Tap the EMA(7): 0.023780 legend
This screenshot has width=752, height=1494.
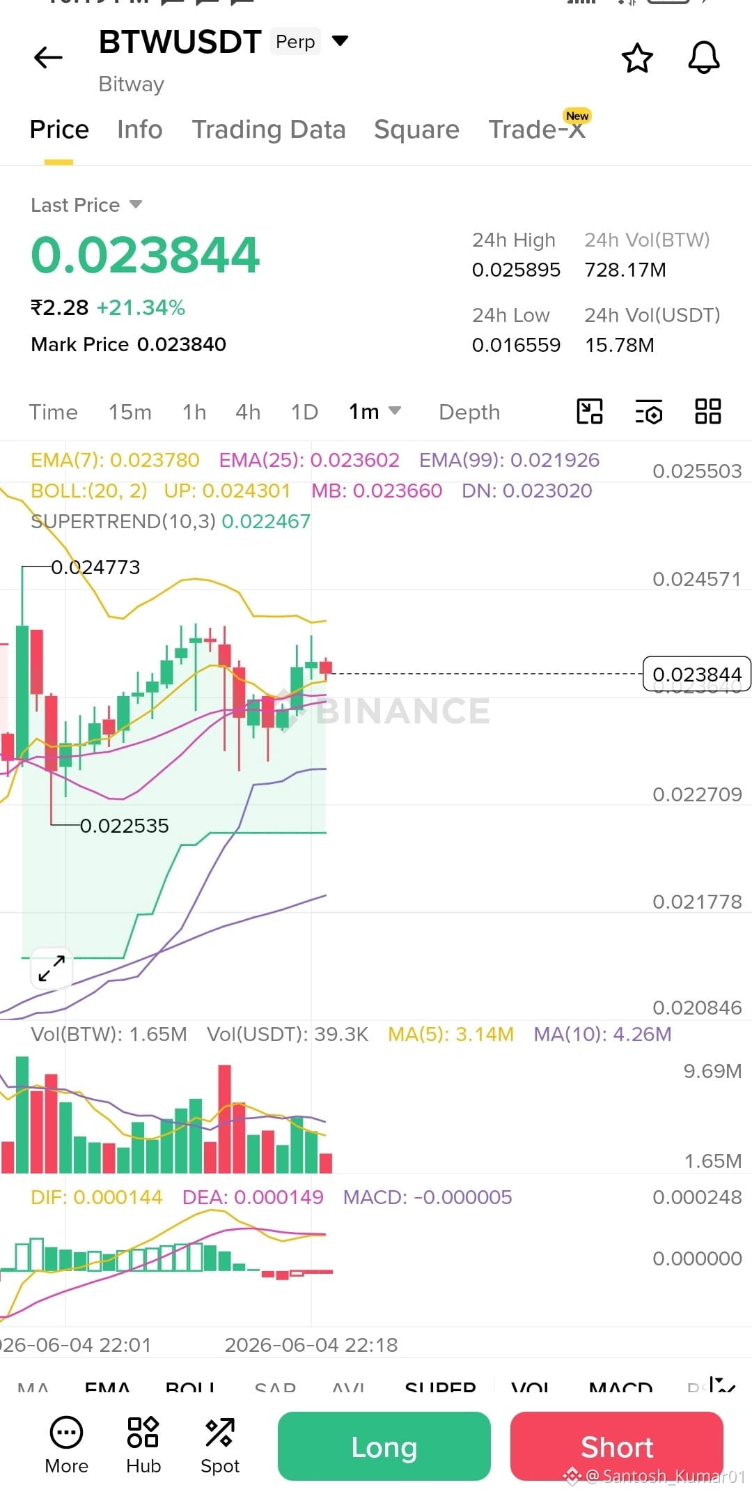pyautogui.click(x=115, y=460)
